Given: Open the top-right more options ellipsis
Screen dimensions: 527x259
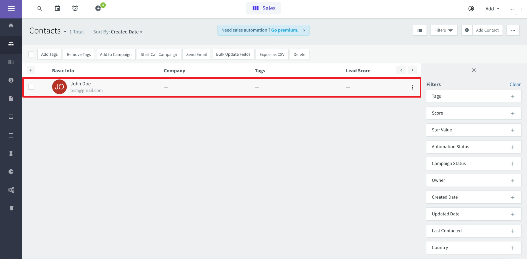Looking at the screenshot, I should 513,9.
